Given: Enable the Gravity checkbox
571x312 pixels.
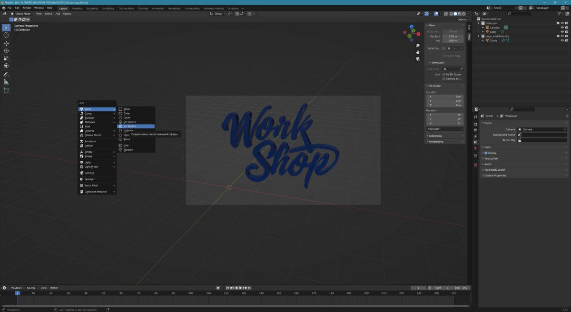Looking at the screenshot, I should point(486,153).
